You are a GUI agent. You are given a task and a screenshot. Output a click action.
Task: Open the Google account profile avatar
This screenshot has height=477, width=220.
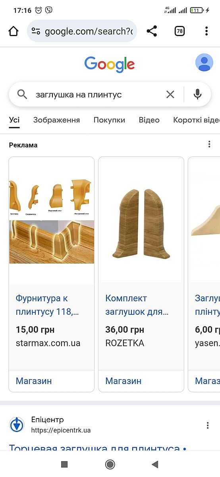pyautogui.click(x=204, y=63)
